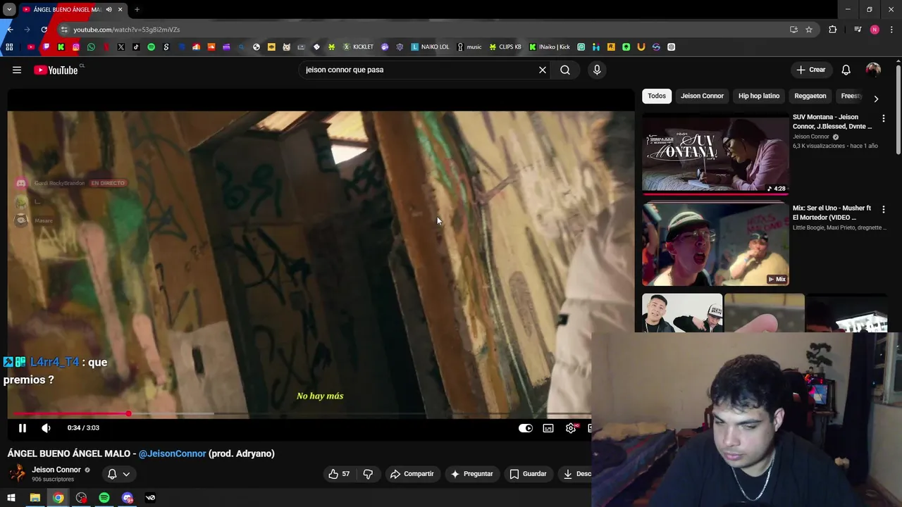902x507 pixels.
Task: Open the CLIPS KB bookmark
Action: tap(505, 47)
